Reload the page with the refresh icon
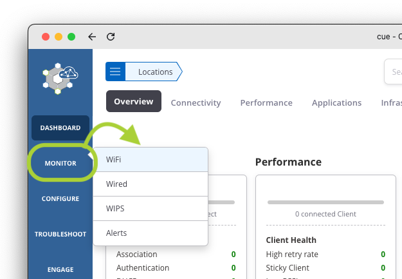This screenshot has height=279, width=402. click(x=111, y=37)
